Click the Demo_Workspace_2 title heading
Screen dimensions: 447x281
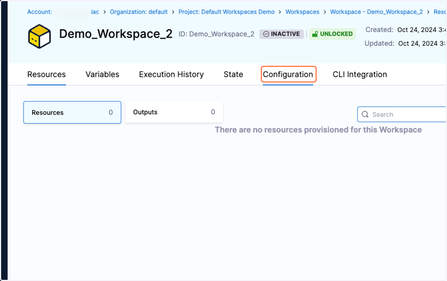[x=116, y=34]
